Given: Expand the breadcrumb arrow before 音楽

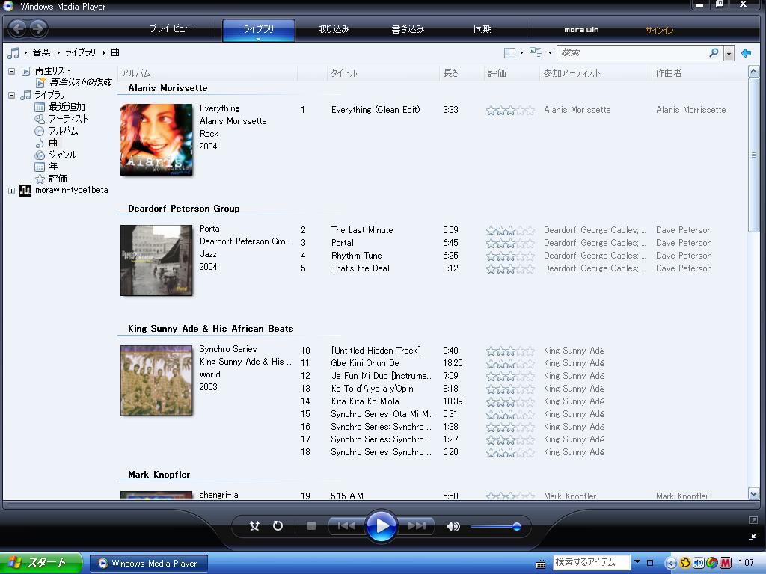Looking at the screenshot, I should 25,53.
